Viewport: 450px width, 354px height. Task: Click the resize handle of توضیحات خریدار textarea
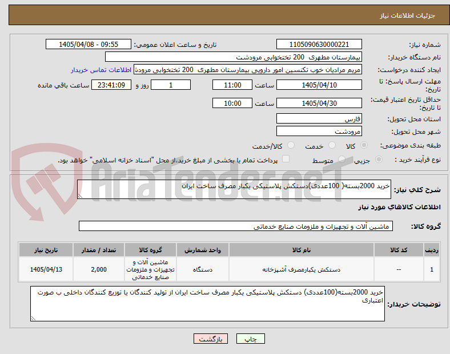[x=33, y=319]
